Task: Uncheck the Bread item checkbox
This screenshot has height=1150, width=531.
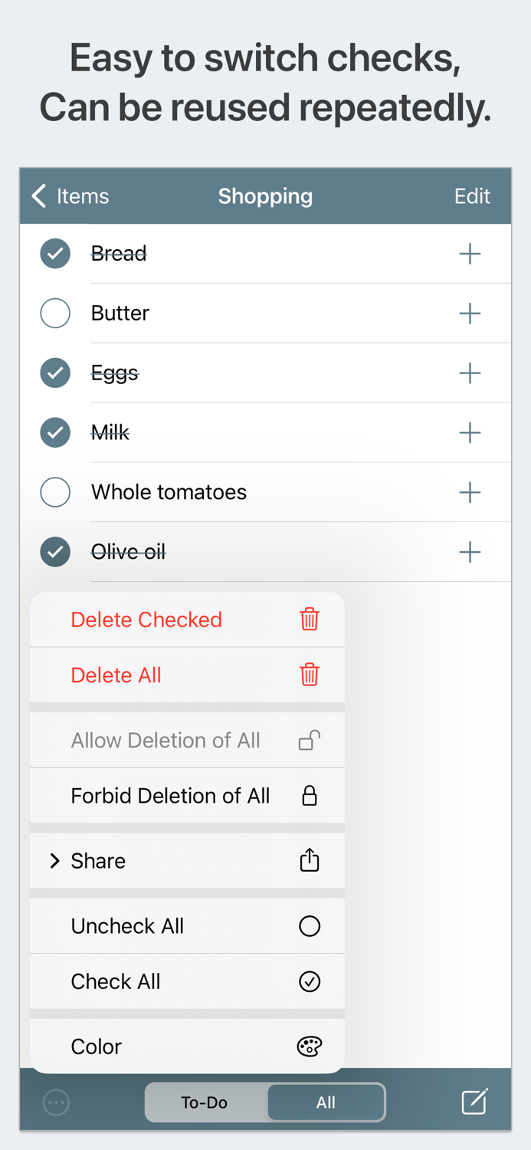Action: coord(54,253)
